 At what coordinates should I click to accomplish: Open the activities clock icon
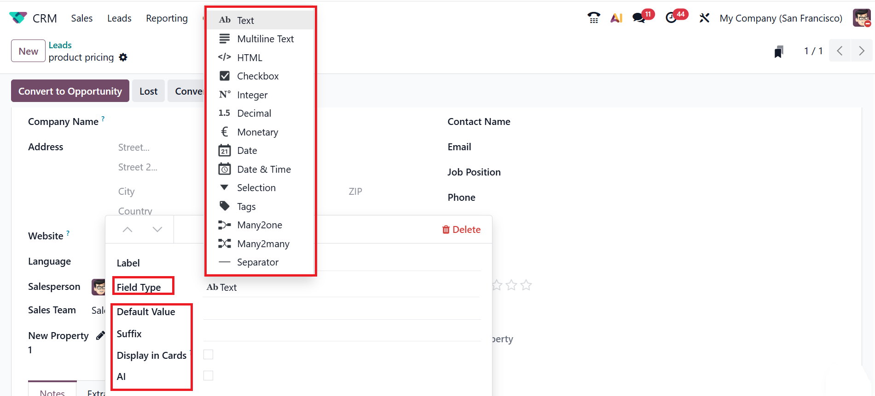pyautogui.click(x=671, y=18)
